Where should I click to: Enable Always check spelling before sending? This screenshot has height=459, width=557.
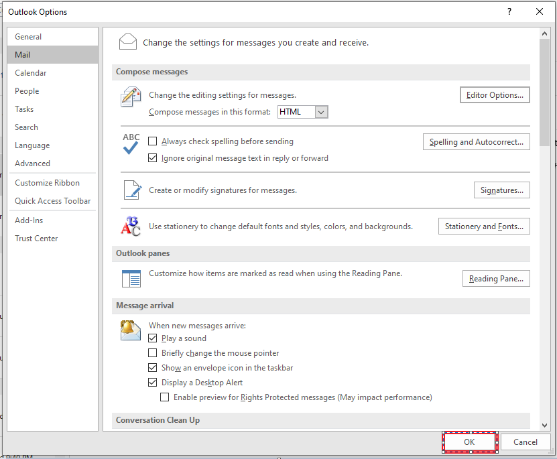tap(153, 141)
